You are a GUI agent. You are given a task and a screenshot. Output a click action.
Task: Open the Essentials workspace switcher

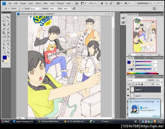tap(144, 3)
